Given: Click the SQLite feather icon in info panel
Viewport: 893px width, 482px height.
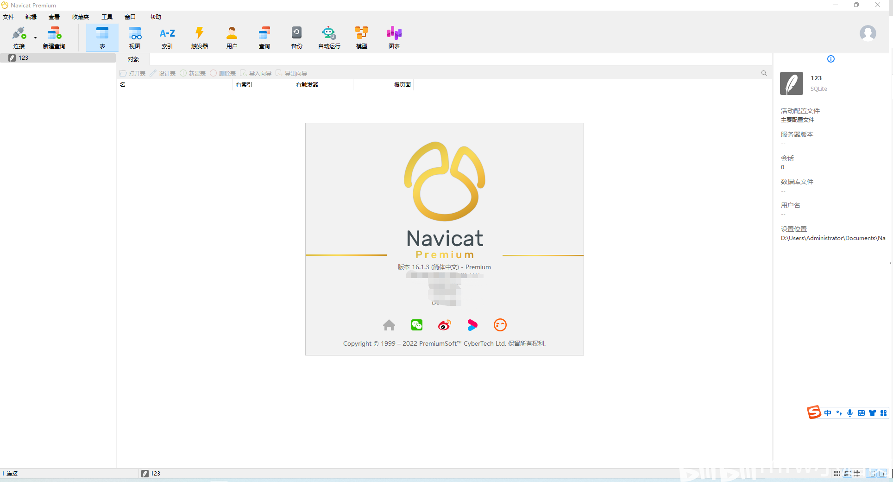Looking at the screenshot, I should [792, 83].
